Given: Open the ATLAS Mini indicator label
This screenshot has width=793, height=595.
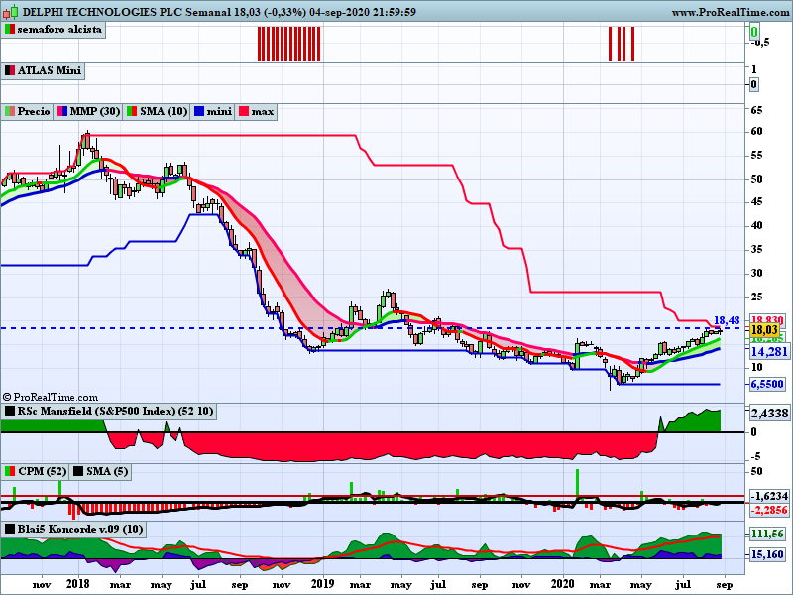Looking at the screenshot, I should (49, 70).
